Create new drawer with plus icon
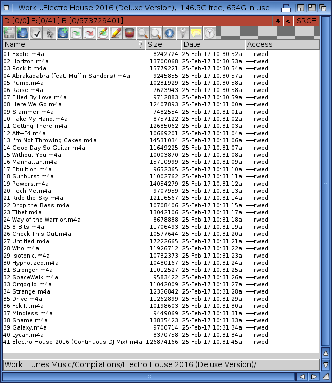332x383 pixels. (63, 33)
